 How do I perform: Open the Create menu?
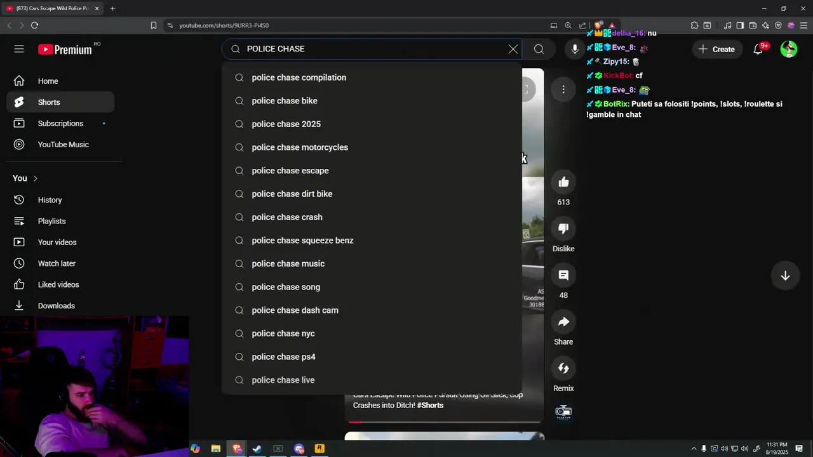716,49
